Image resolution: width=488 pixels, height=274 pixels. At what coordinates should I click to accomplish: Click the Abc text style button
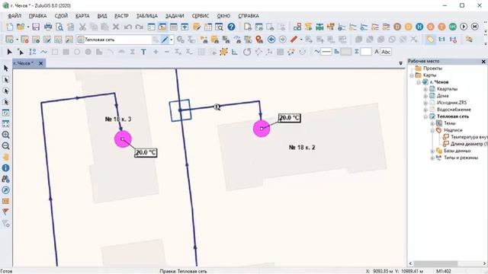coord(386,52)
